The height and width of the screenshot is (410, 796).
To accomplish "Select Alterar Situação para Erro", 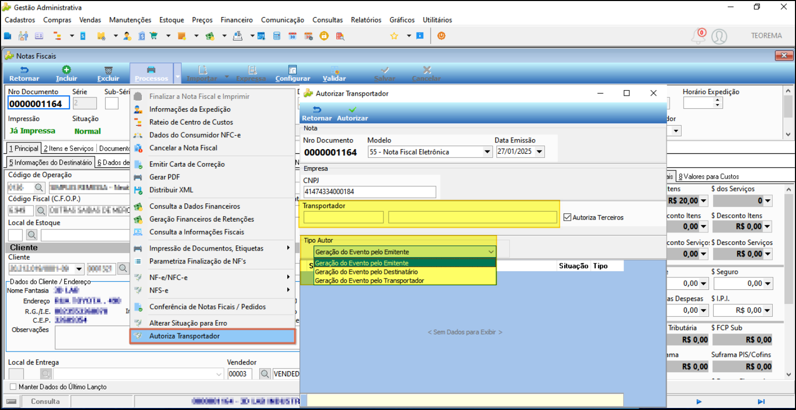I will [212, 323].
